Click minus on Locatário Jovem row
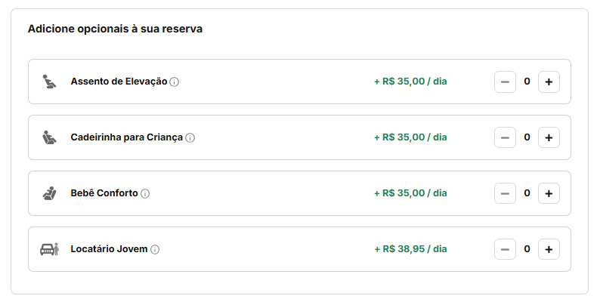 click(x=505, y=249)
